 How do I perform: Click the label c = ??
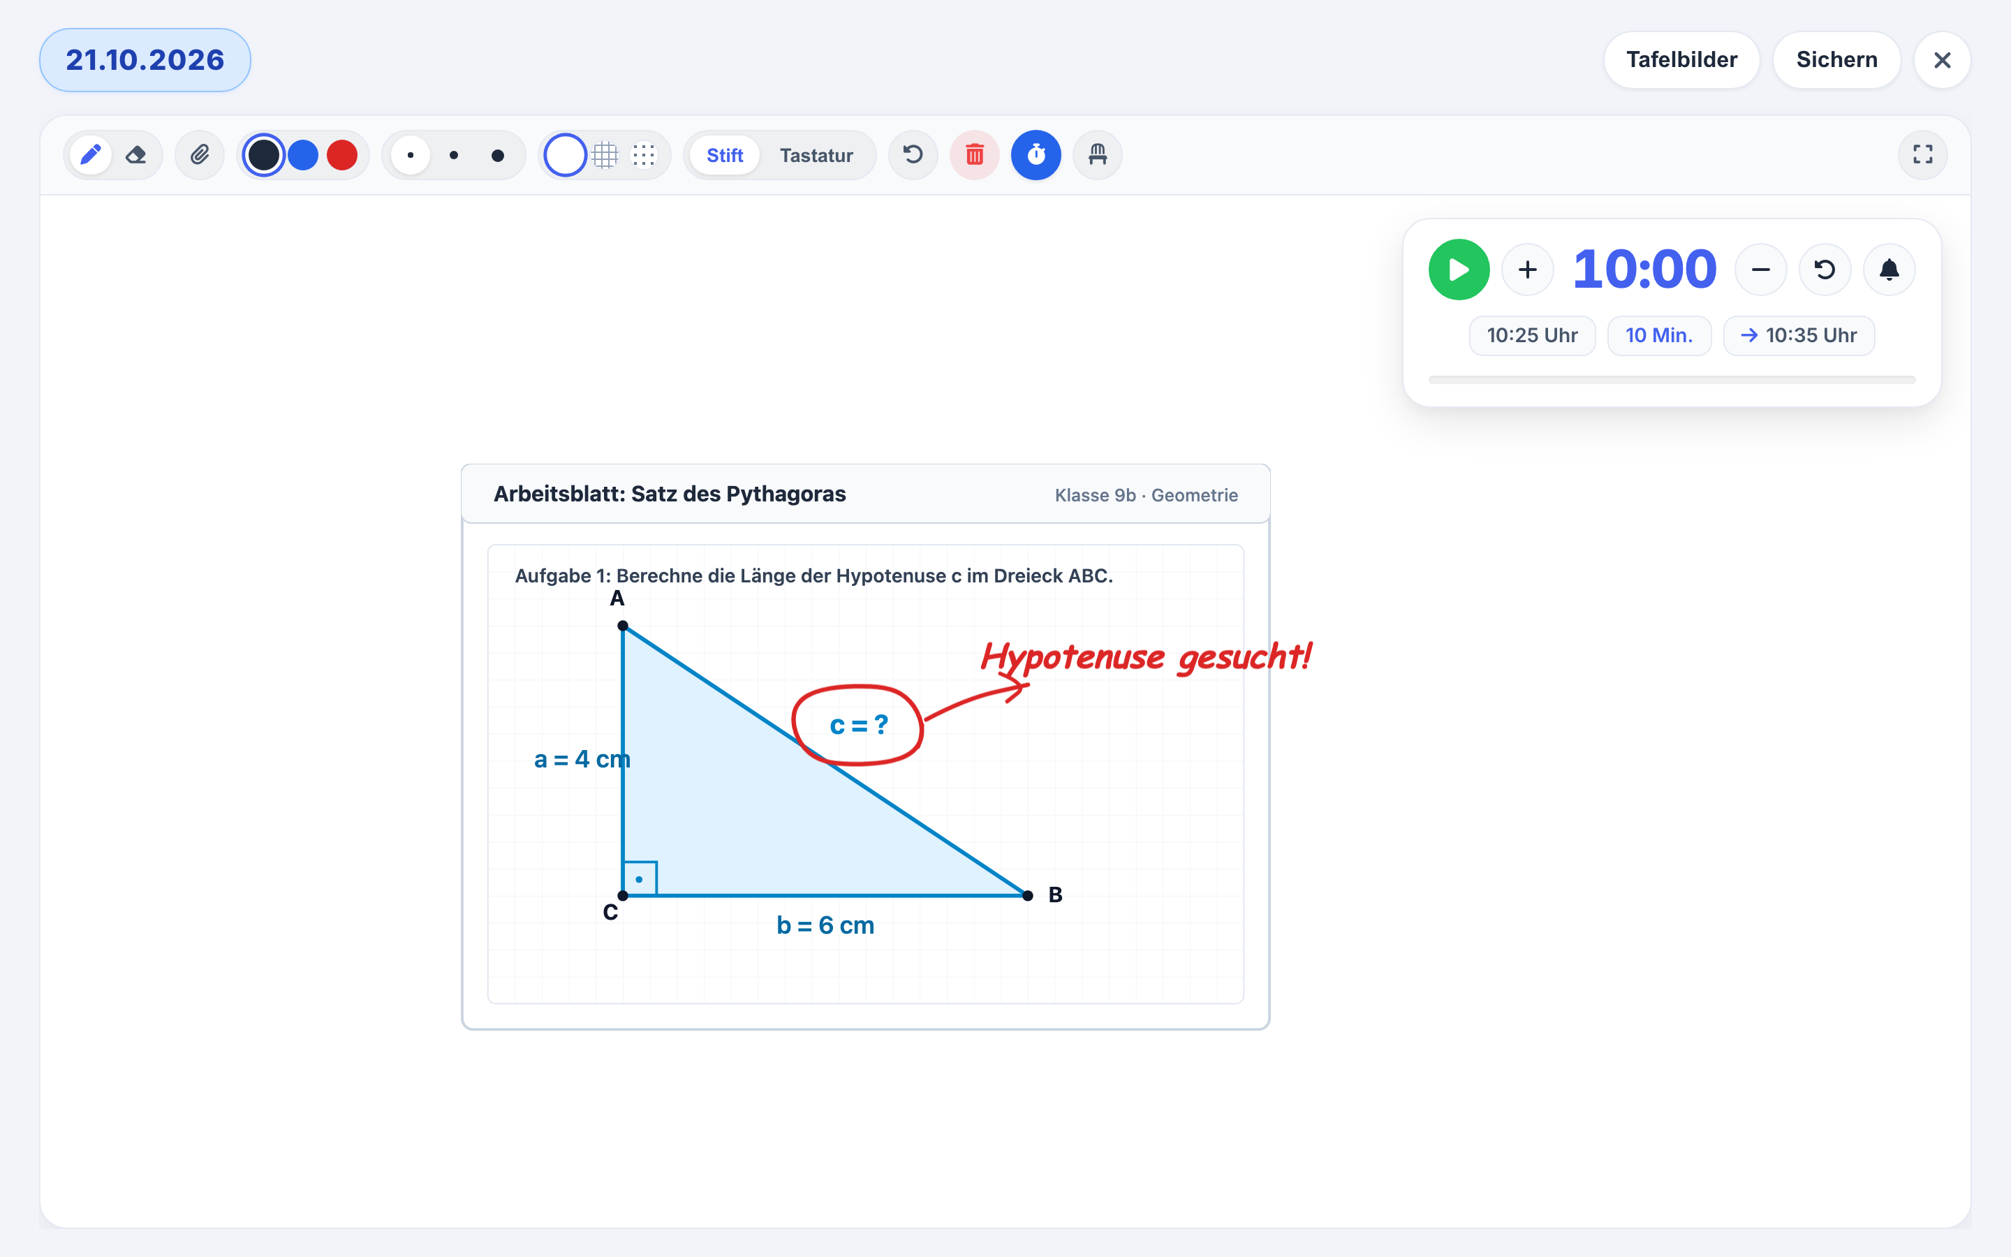point(858,725)
